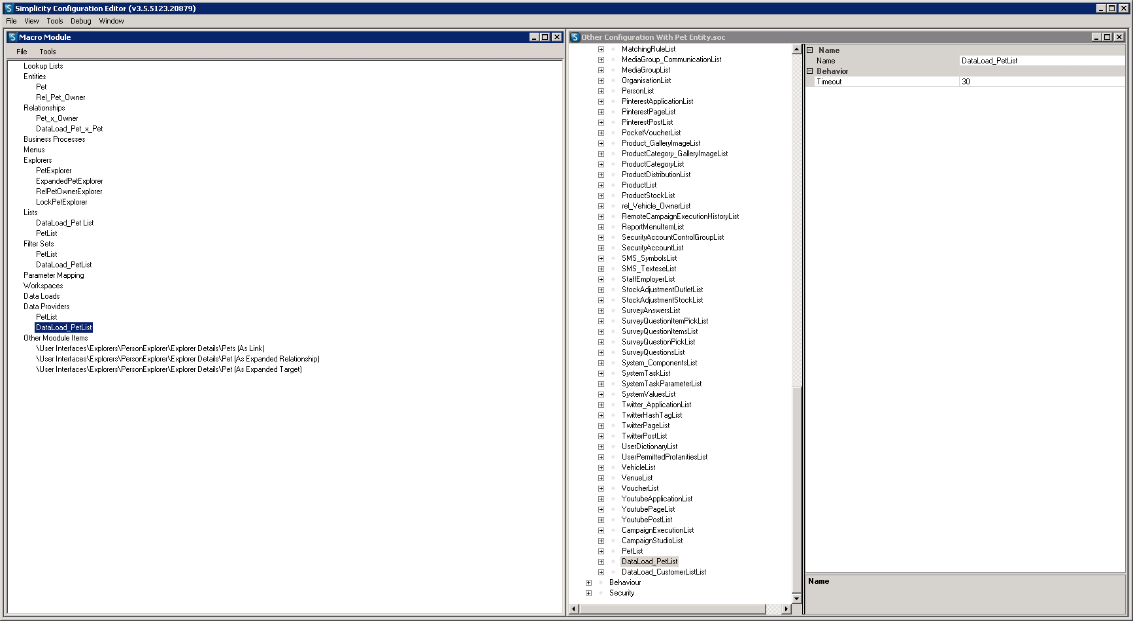Screen dimensions: 1133x621
Task: Select Rel_Pet_Owner entity
Action: 61,97
